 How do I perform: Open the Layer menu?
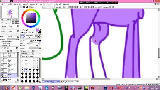tap(25, 4)
